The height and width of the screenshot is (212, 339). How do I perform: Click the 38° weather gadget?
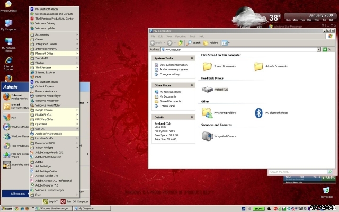(x=256, y=18)
